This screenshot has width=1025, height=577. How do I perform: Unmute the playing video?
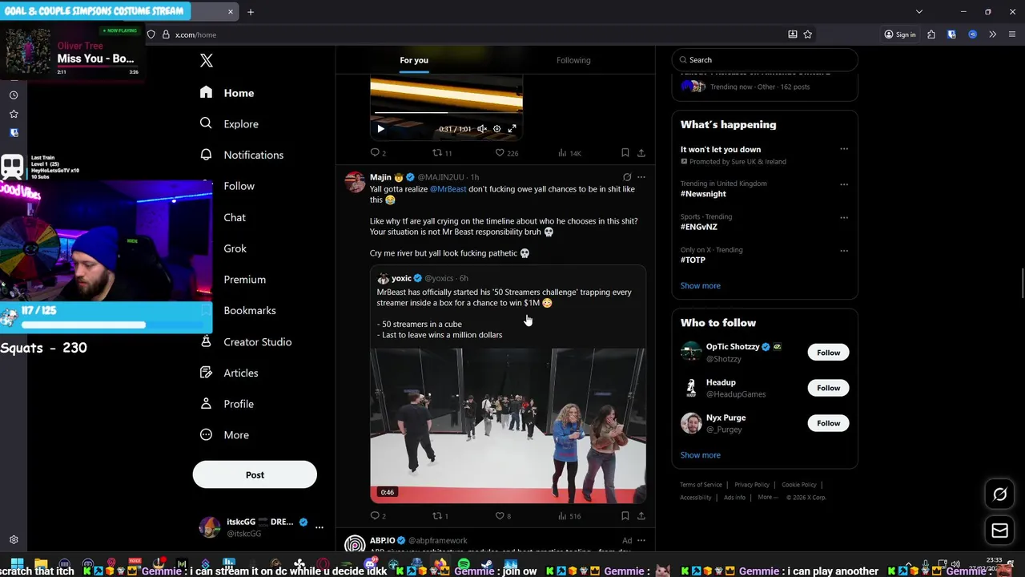481,129
